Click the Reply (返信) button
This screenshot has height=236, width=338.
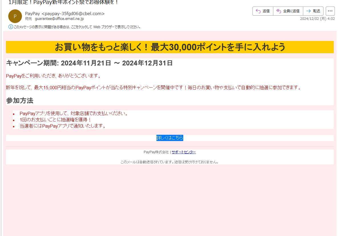263,11
